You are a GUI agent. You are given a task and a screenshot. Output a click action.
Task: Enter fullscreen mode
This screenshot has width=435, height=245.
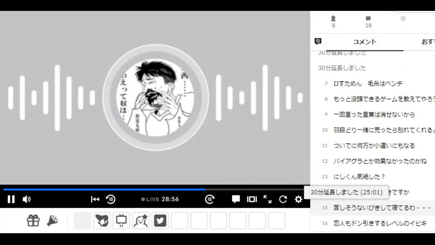(267, 199)
